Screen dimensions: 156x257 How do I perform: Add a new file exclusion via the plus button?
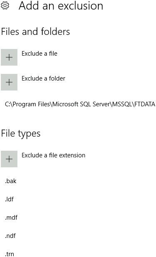click(9, 57)
